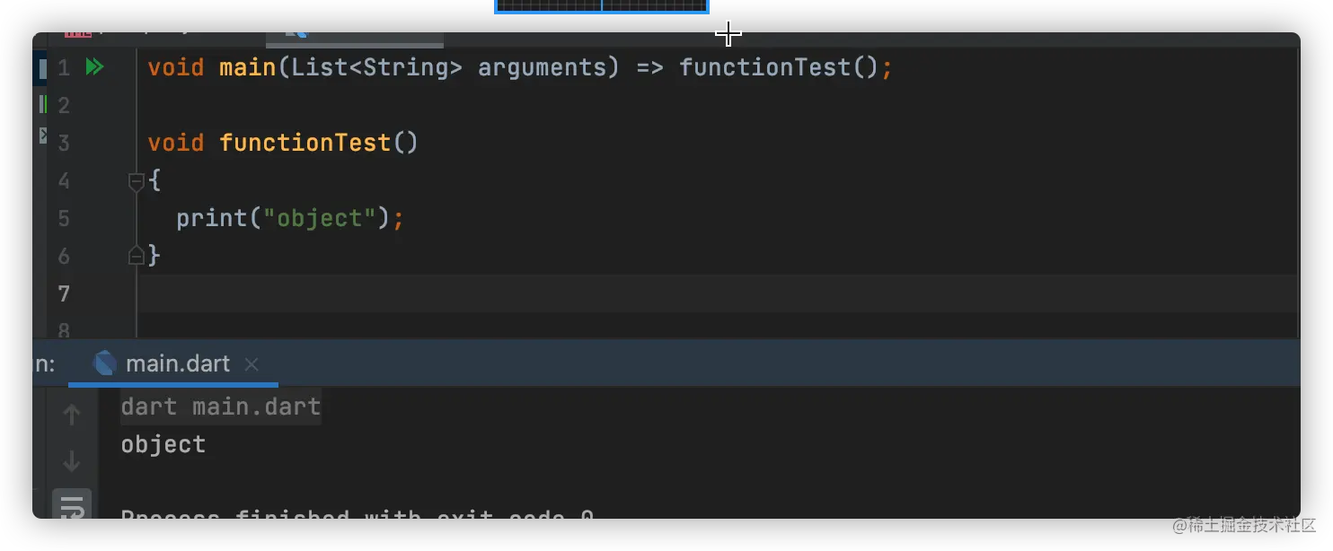Click the green run gutter icon on line 1

(94, 67)
